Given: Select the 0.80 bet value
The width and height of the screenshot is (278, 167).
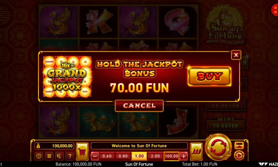Looking at the screenshot, I should tap(123, 156).
